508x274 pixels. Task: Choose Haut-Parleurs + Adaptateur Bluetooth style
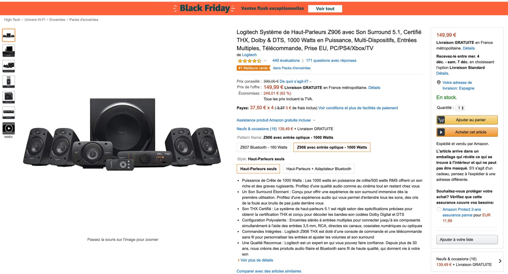[x=319, y=169]
